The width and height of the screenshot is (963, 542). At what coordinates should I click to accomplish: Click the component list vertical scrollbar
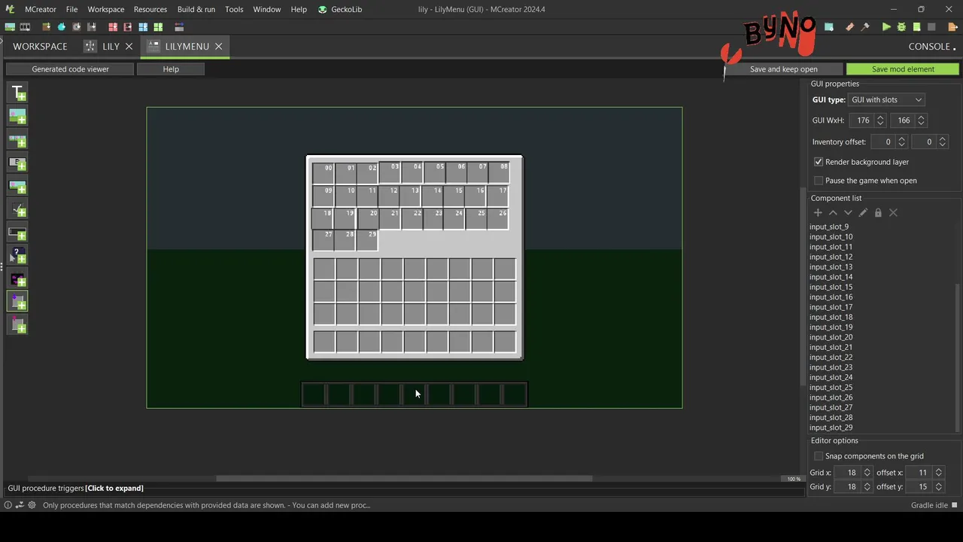pos(958,358)
